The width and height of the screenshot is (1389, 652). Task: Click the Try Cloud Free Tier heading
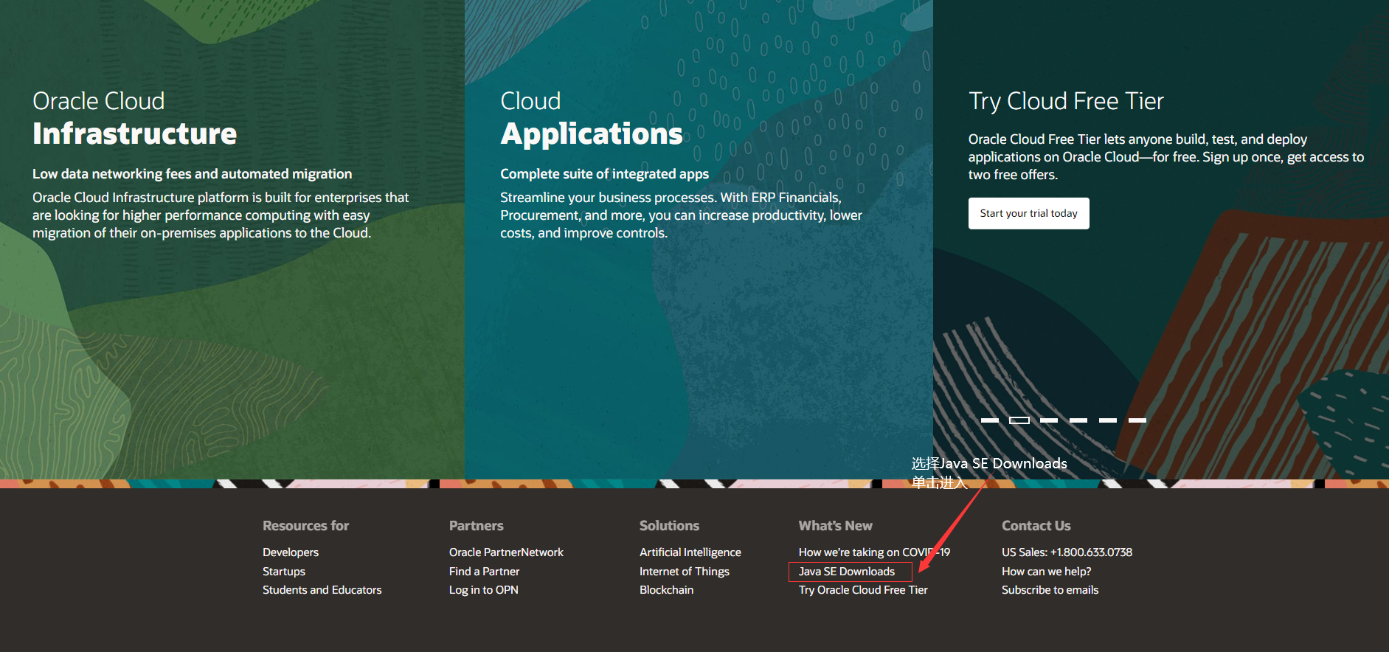1066,101
